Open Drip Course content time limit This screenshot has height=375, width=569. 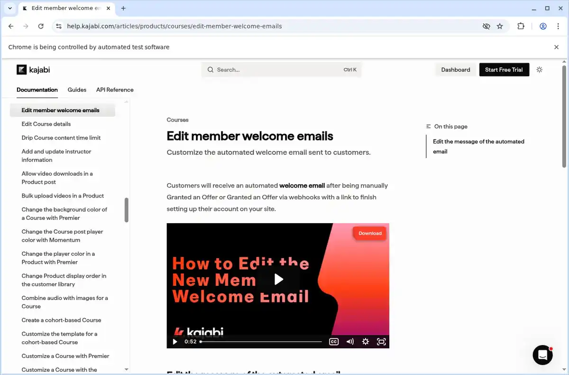coord(61,138)
